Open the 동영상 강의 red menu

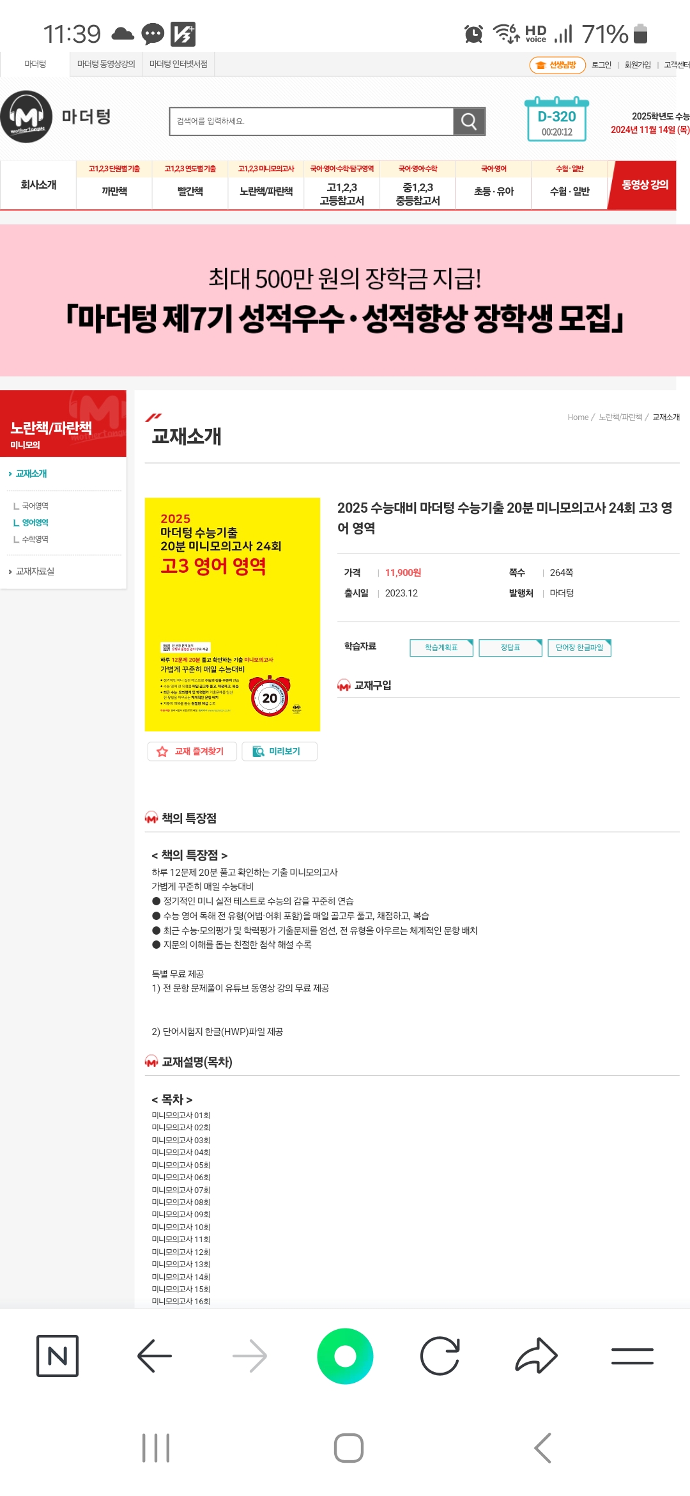pos(644,185)
